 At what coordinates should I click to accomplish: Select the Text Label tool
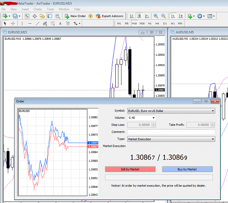pos(68,23)
